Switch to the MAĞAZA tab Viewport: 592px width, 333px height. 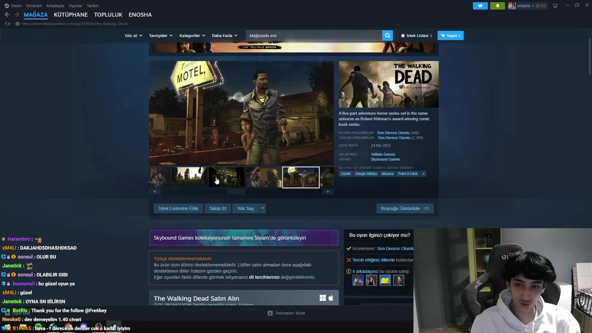point(36,15)
